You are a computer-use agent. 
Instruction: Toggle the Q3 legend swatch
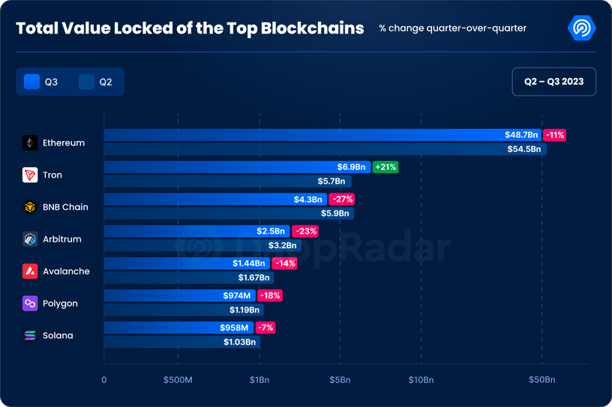[x=32, y=82]
